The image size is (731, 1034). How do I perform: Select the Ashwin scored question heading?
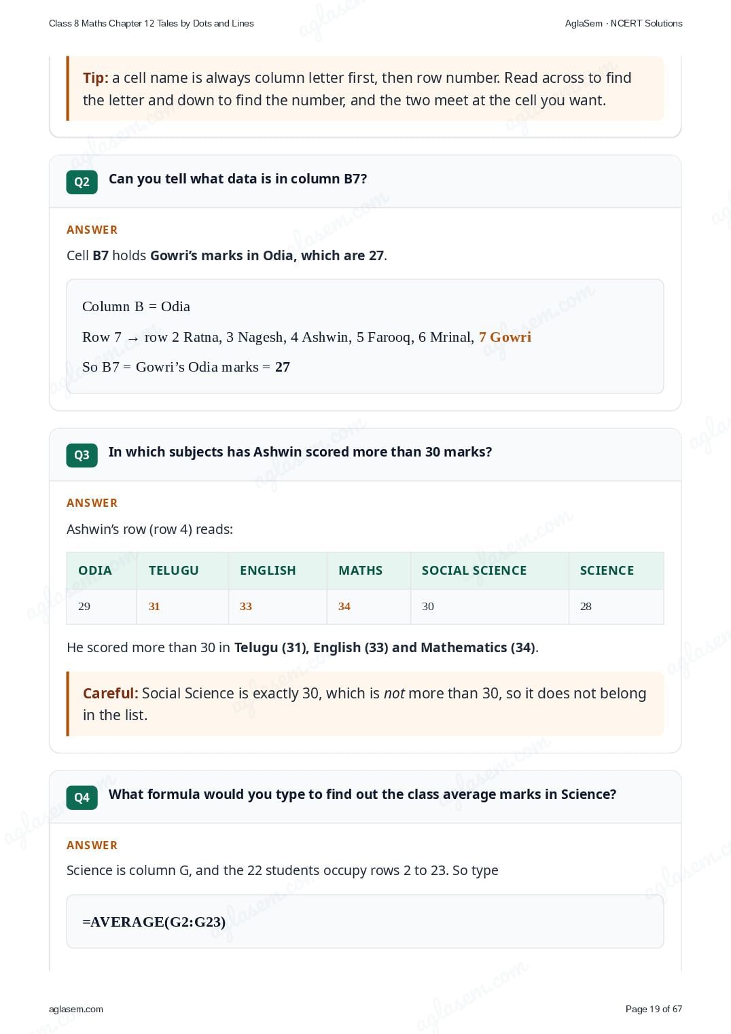pos(300,452)
